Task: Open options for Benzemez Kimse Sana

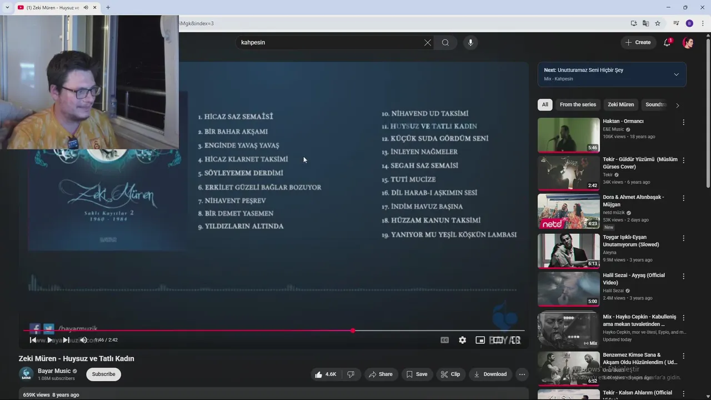Action: [684, 356]
